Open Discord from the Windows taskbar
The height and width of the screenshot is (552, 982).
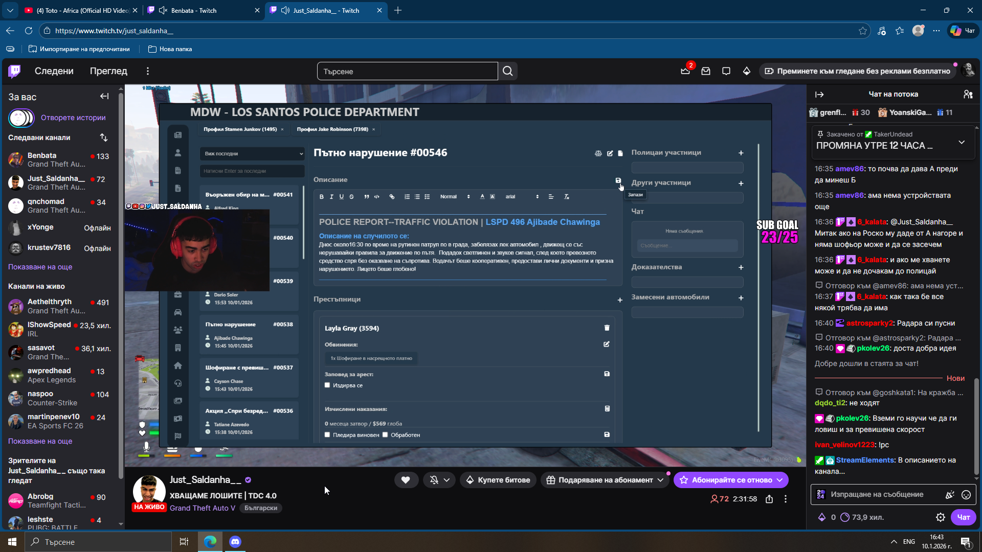coord(235,542)
